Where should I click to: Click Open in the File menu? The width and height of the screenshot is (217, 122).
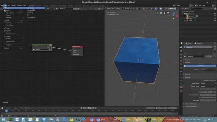click(14, 11)
